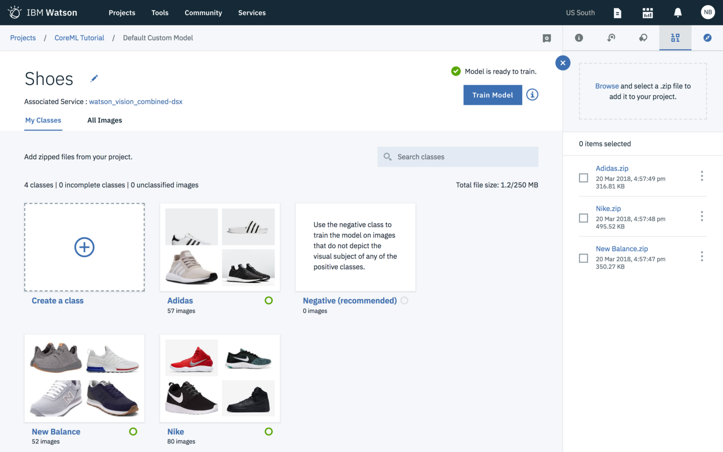Open the watson_vision_combined-dsx service link
This screenshot has width=723, height=452.
(136, 102)
